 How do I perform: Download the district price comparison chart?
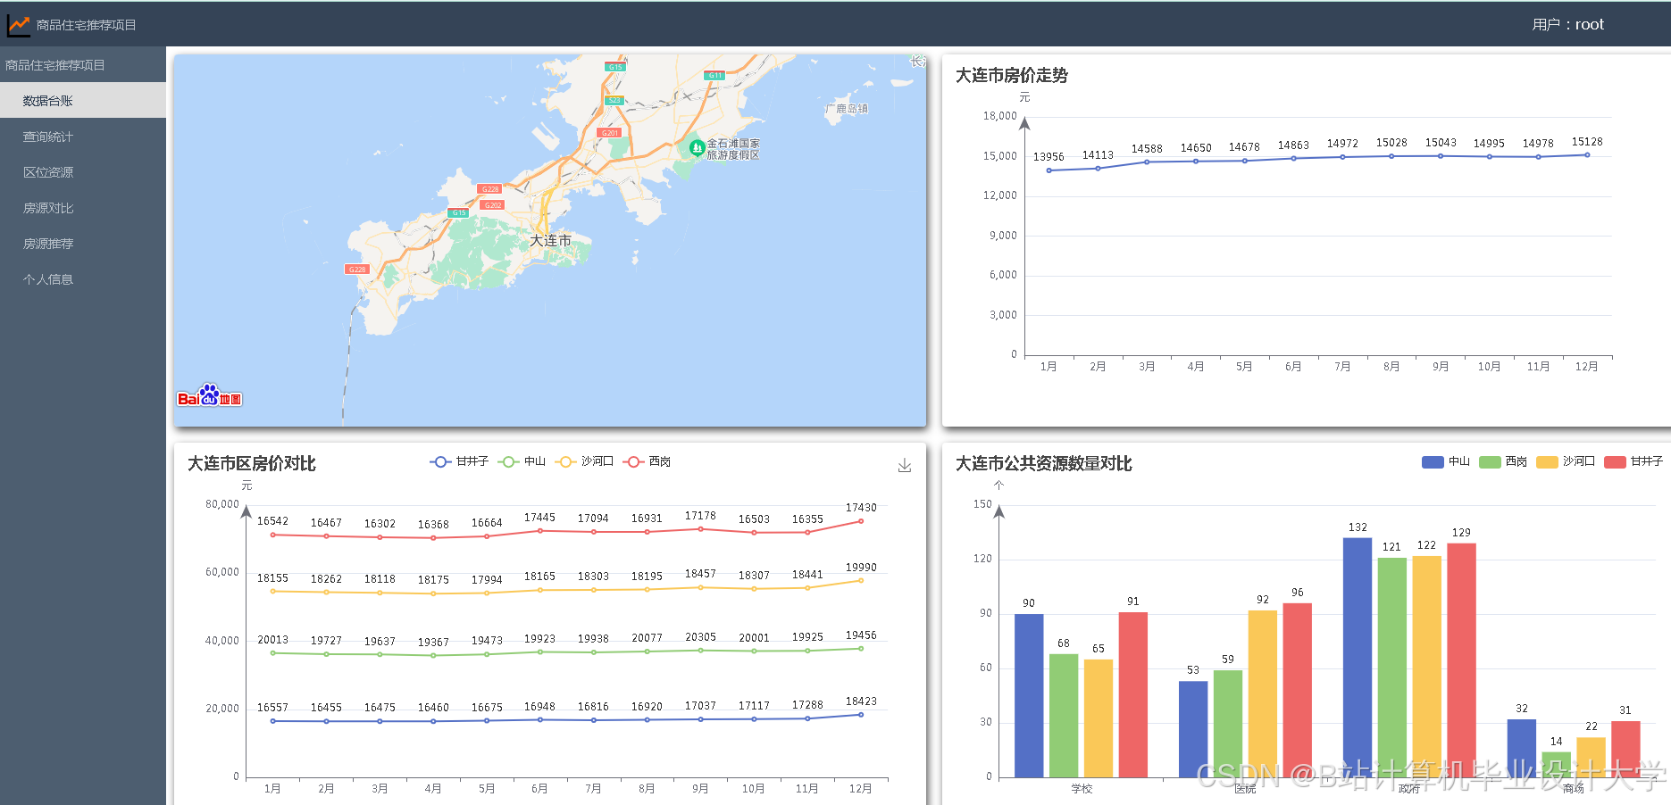coord(905,466)
